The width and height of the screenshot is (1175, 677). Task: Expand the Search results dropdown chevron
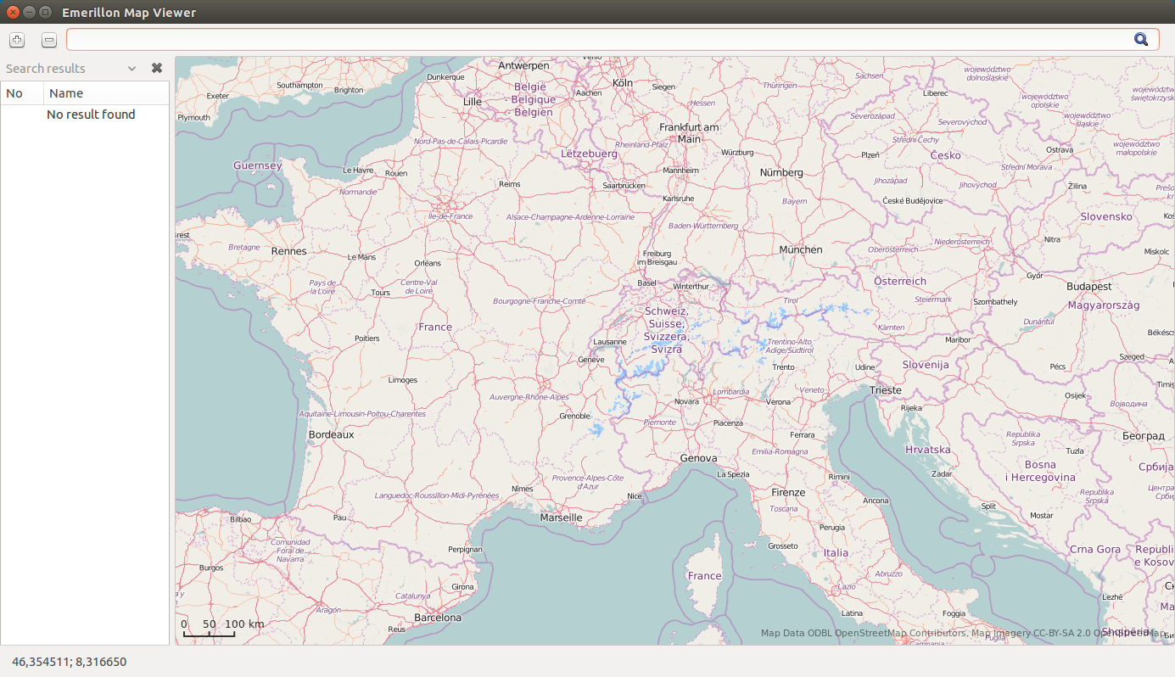click(x=131, y=69)
